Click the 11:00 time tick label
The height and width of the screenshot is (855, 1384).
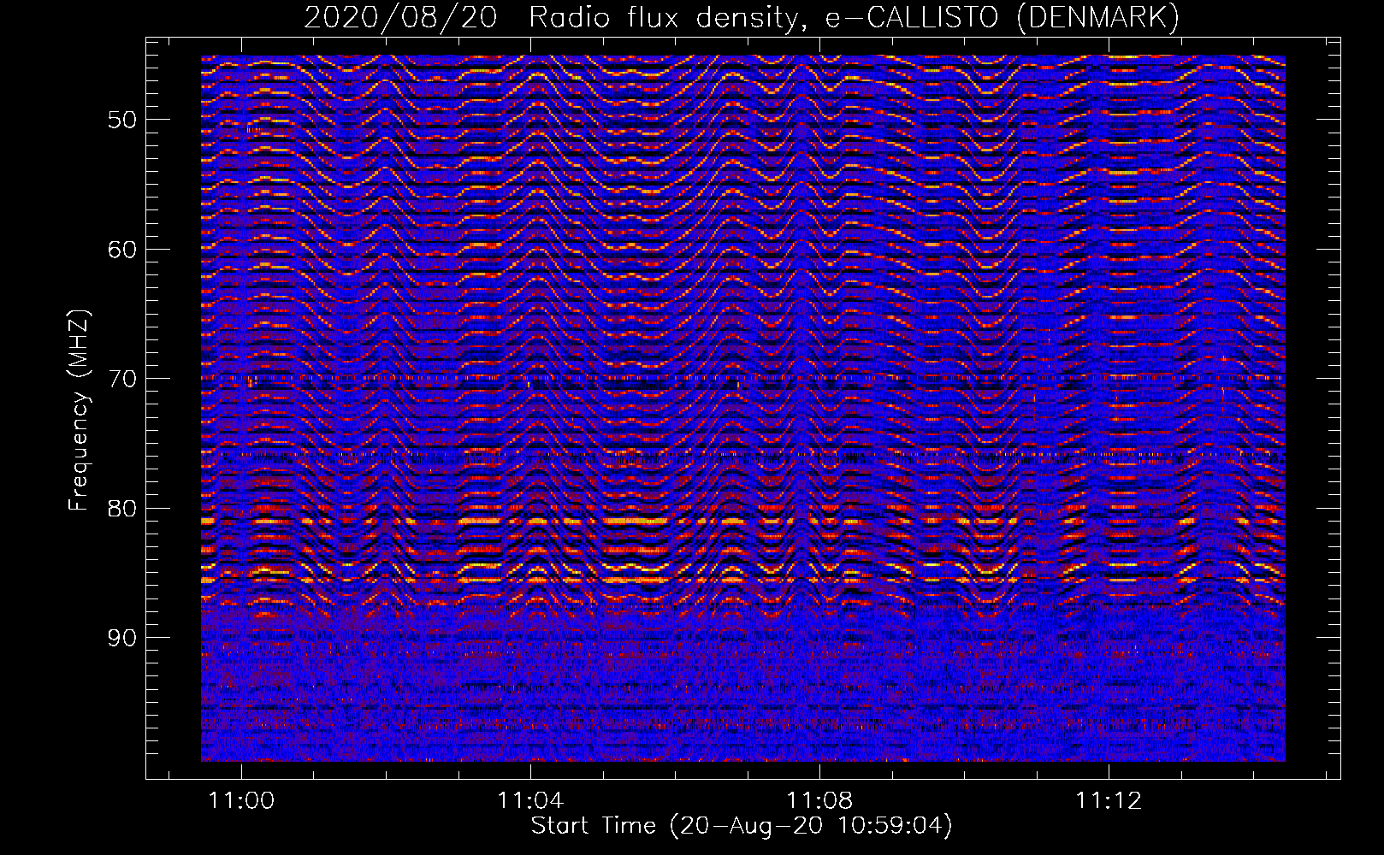(x=242, y=800)
